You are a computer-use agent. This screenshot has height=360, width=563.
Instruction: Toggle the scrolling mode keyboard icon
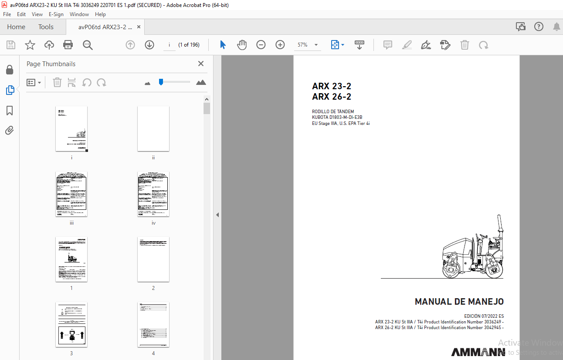360,45
